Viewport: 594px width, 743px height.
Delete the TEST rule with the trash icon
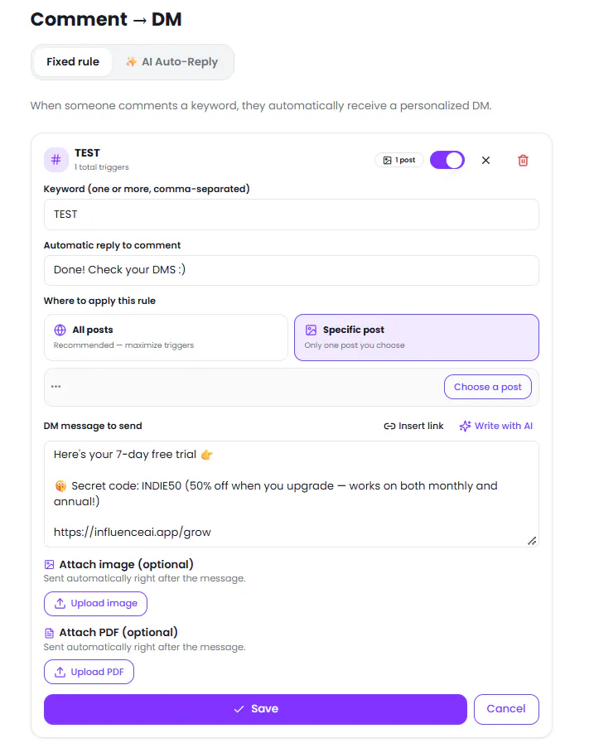coord(523,160)
